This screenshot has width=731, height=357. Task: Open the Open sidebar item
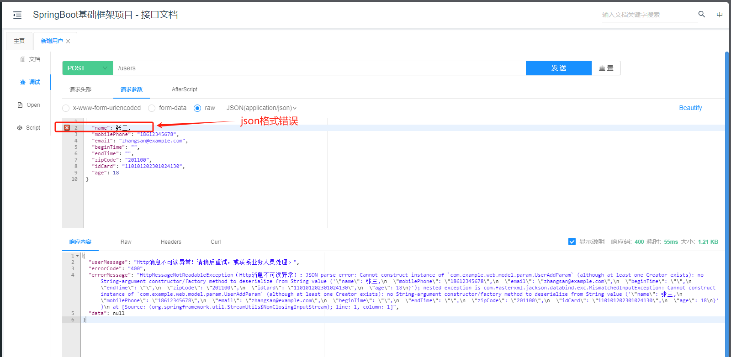point(29,105)
